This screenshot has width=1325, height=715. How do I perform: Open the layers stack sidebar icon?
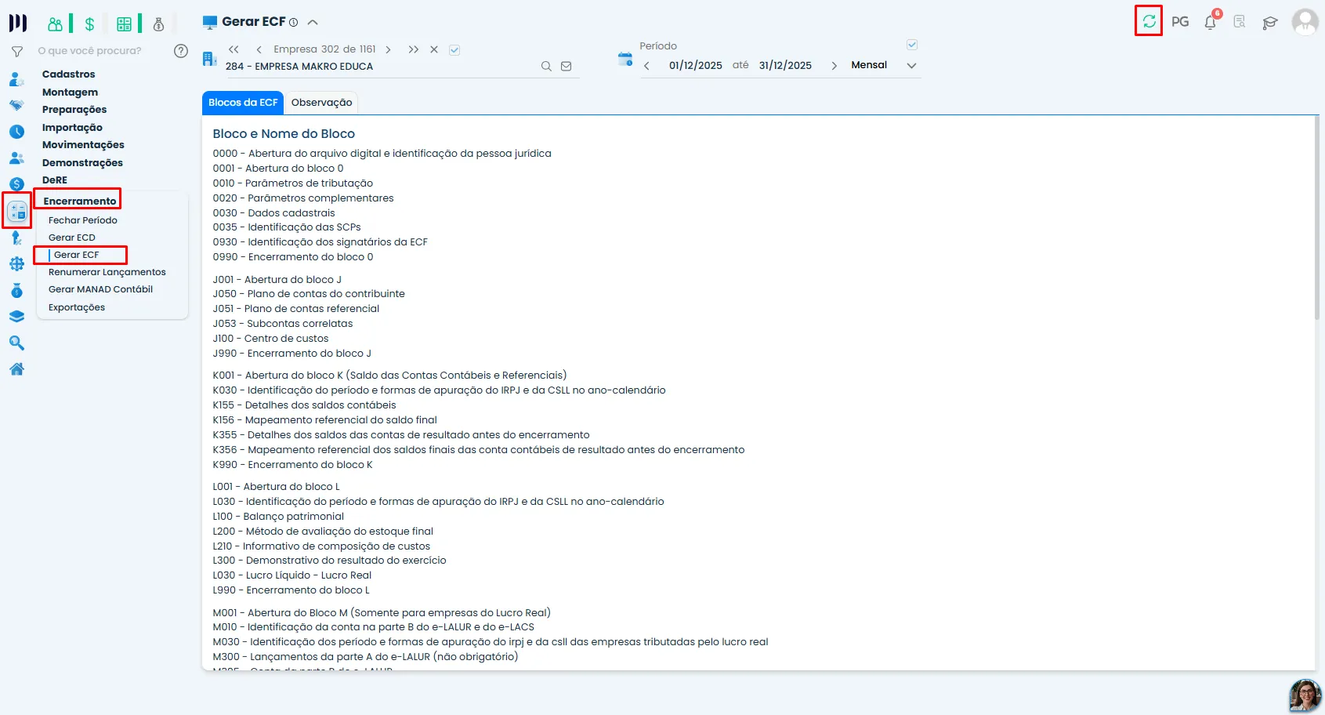point(16,317)
